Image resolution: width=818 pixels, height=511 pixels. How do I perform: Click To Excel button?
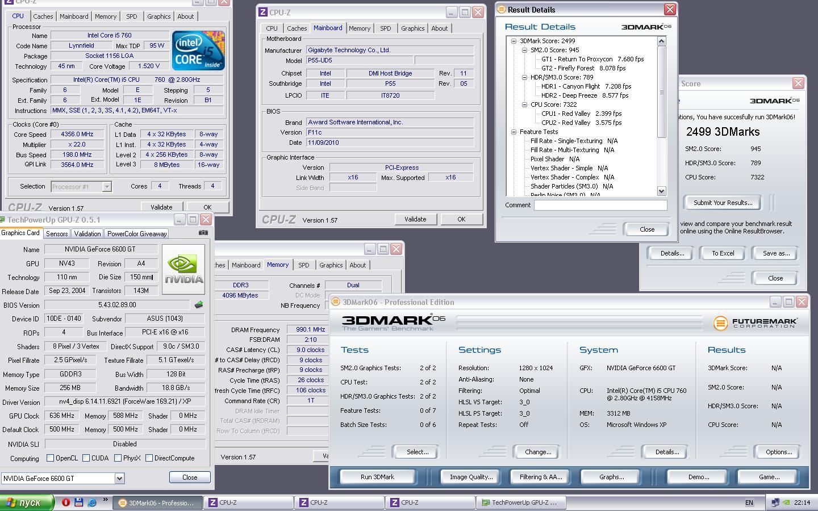coord(723,253)
